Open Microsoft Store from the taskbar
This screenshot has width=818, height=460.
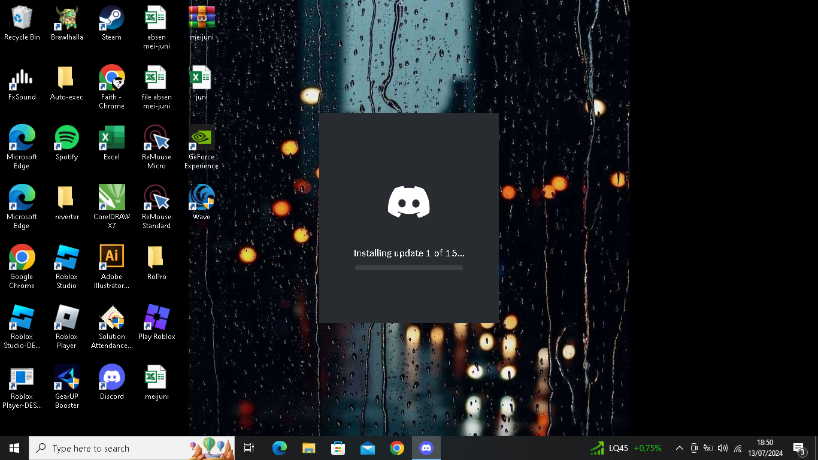[x=338, y=448]
